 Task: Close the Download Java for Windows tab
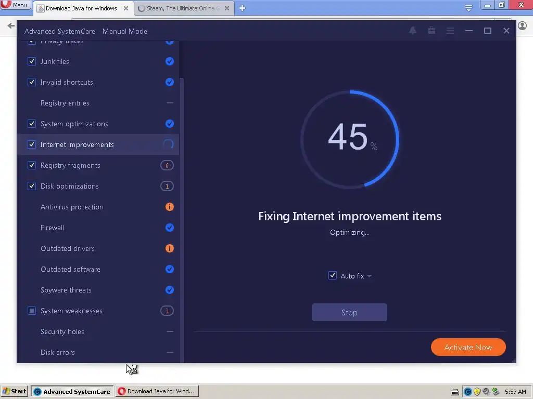point(126,8)
